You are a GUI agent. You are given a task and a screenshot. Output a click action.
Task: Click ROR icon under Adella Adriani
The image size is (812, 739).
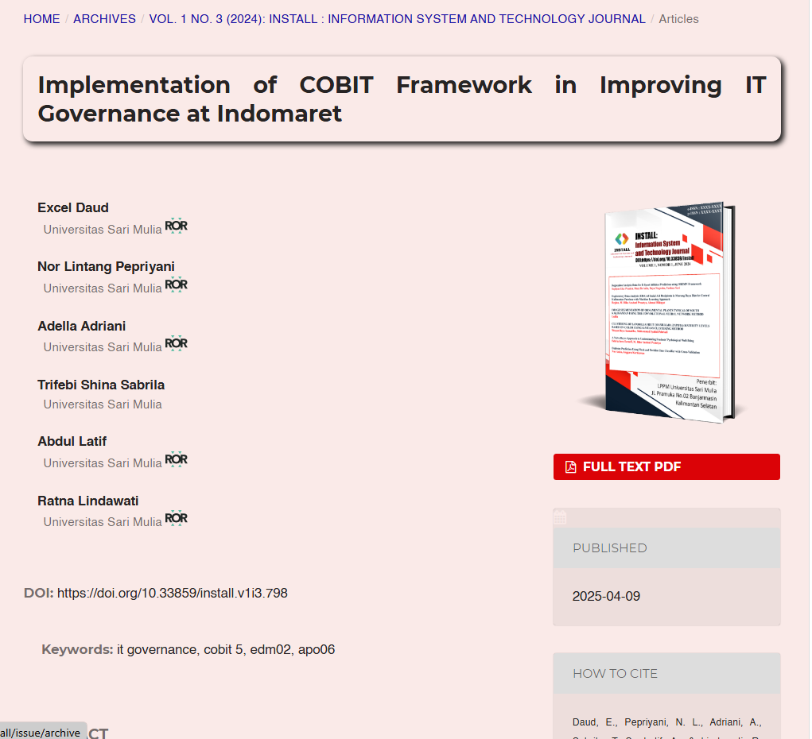pyautogui.click(x=176, y=344)
